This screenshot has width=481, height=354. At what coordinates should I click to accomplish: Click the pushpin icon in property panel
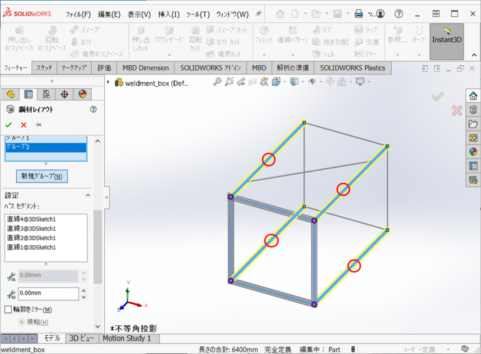point(38,125)
